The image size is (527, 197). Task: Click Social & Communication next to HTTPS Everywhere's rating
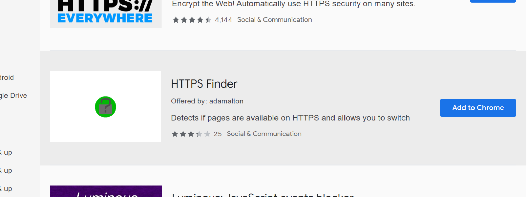pos(274,19)
